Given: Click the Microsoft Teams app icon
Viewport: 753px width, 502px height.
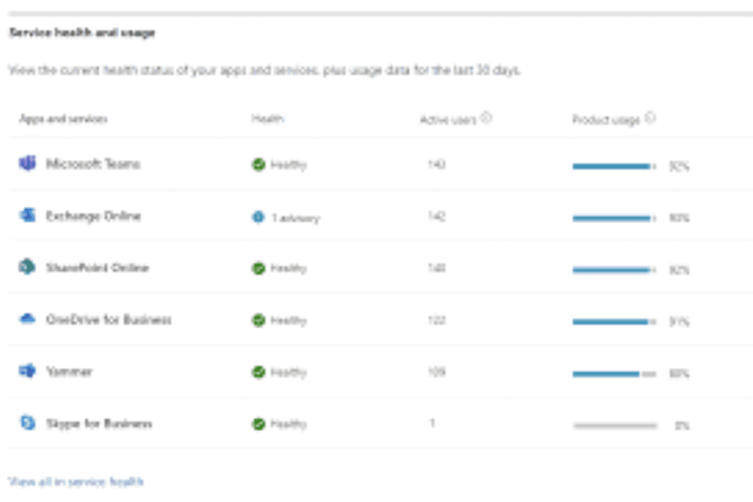Looking at the screenshot, I should [x=28, y=163].
